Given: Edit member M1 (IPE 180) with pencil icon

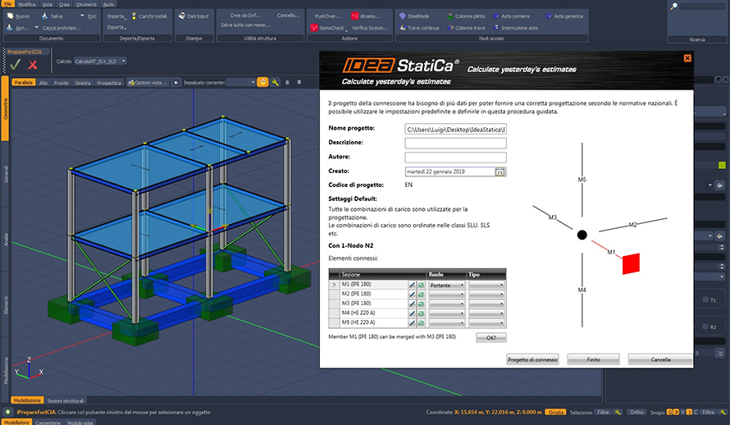Looking at the screenshot, I should tap(412, 285).
